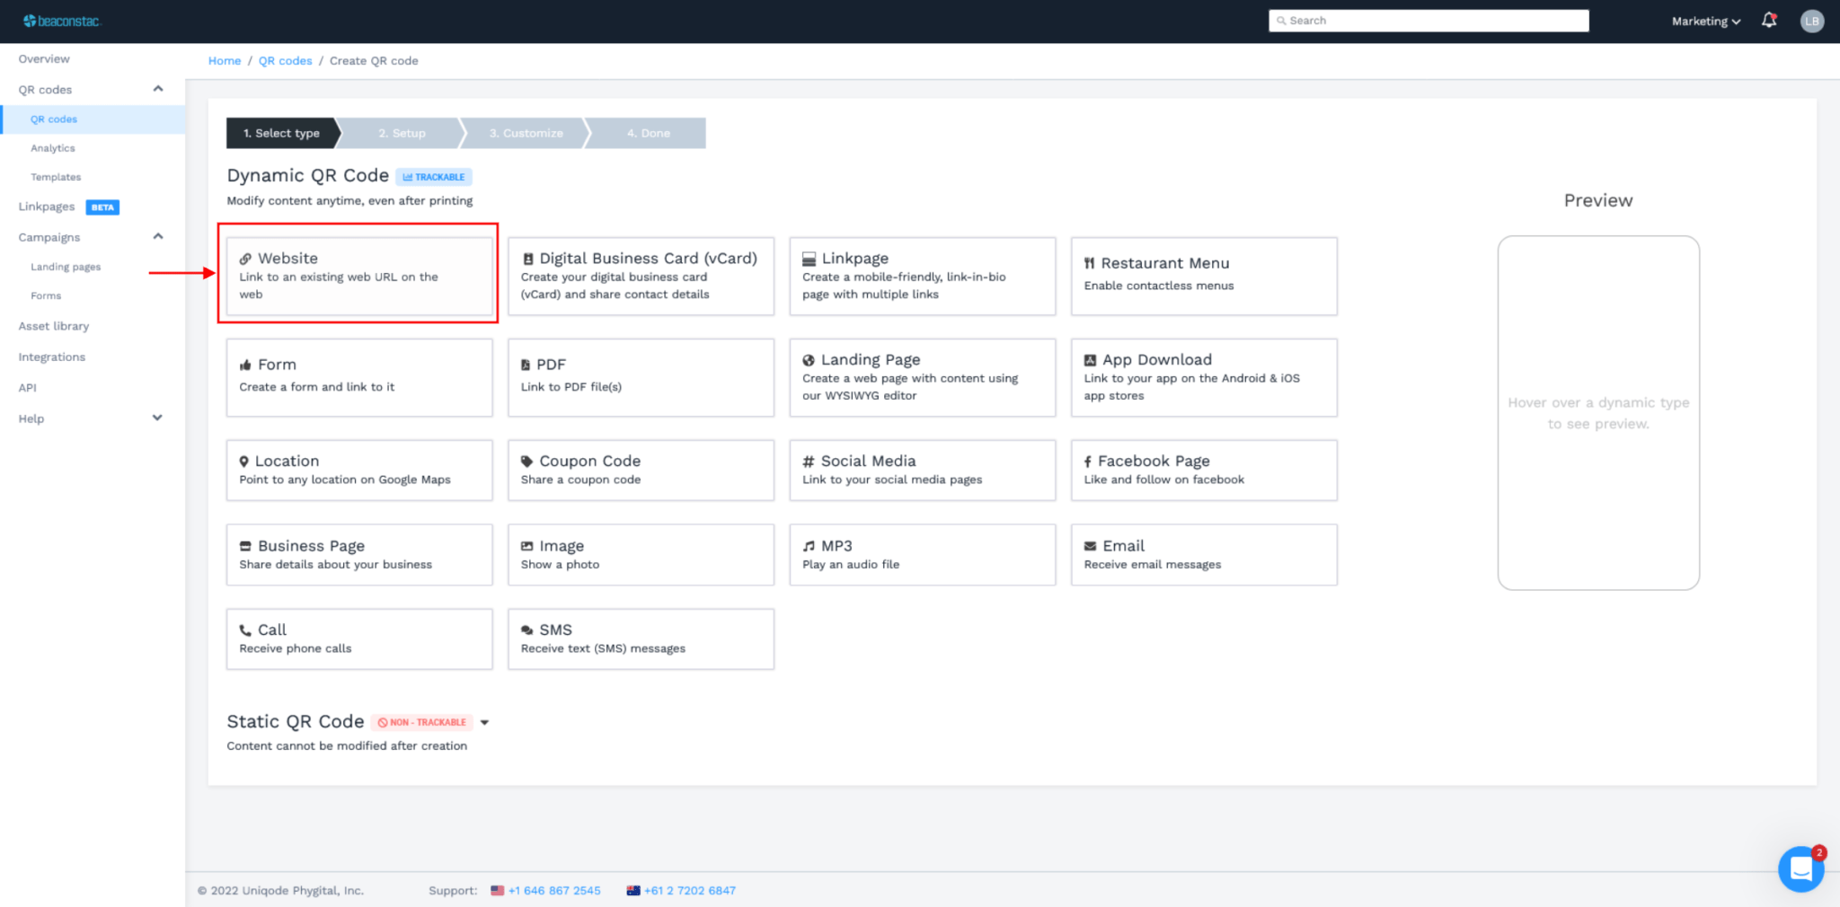Screen dimensions: 1840x907
Task: Open the live chat bubble icon
Action: [x=1800, y=868]
